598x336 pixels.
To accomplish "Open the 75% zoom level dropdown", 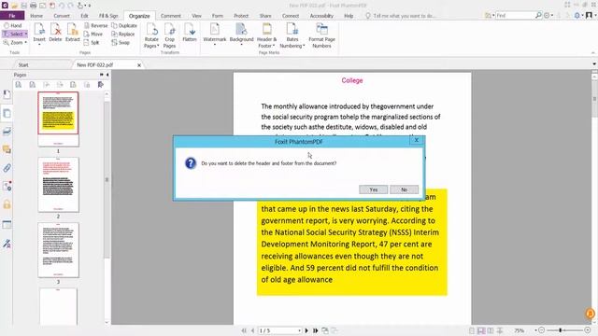I will point(535,330).
